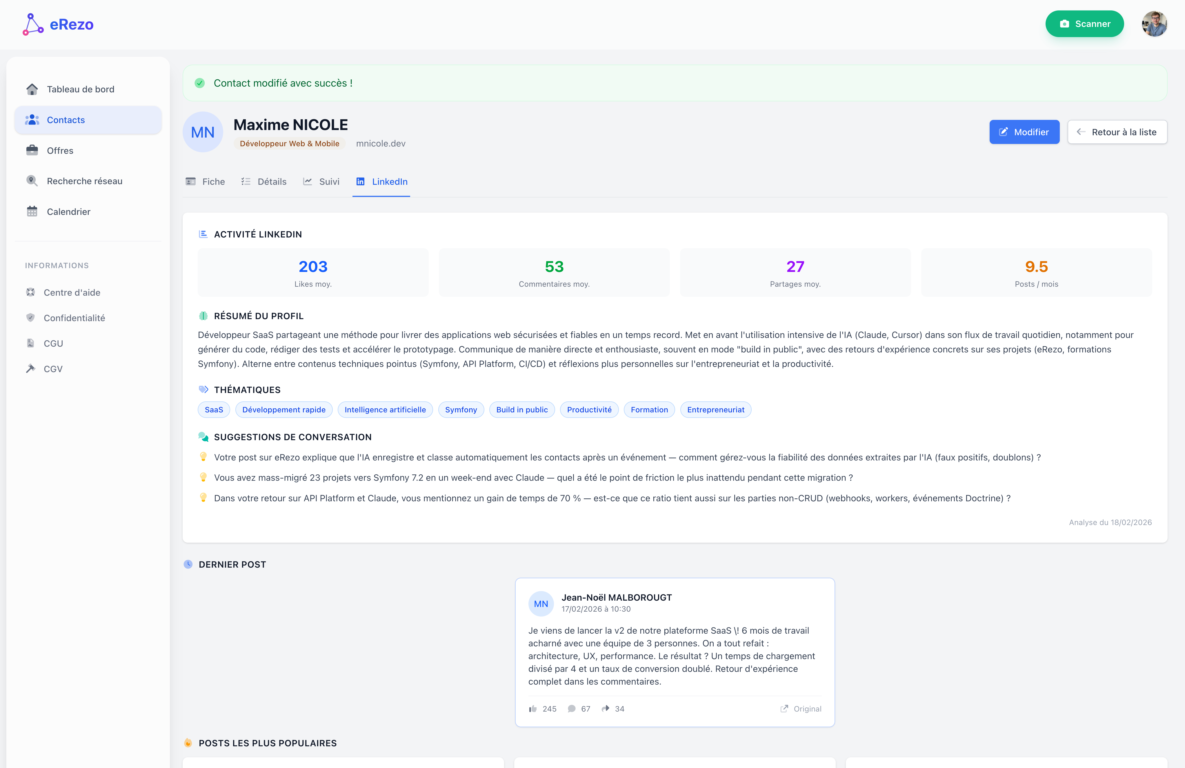Select the Contacts sidebar icon
The height and width of the screenshot is (768, 1185).
[x=32, y=119]
